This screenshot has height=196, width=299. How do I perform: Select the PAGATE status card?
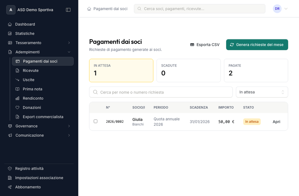[256, 70]
